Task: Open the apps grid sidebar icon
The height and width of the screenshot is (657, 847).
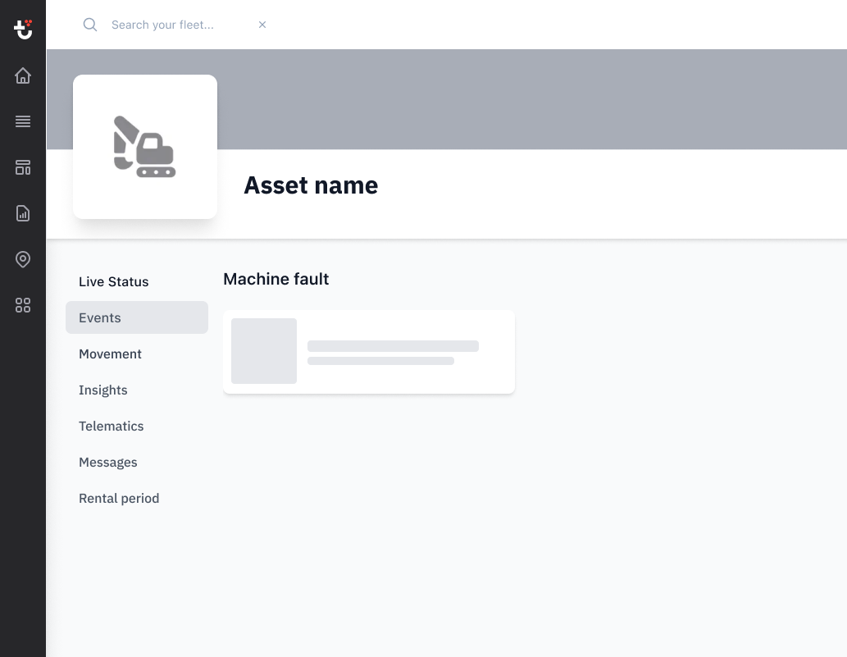Action: click(23, 305)
